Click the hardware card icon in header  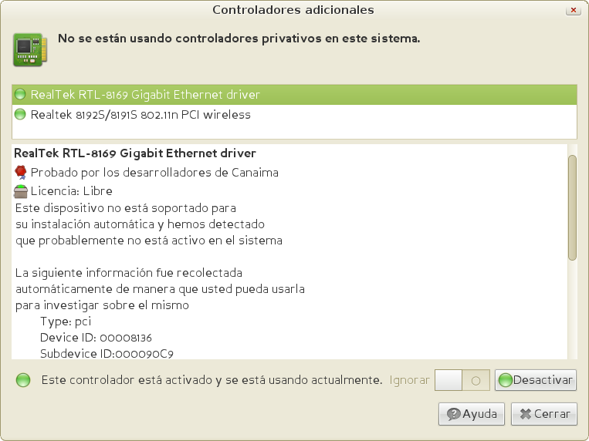click(x=29, y=49)
